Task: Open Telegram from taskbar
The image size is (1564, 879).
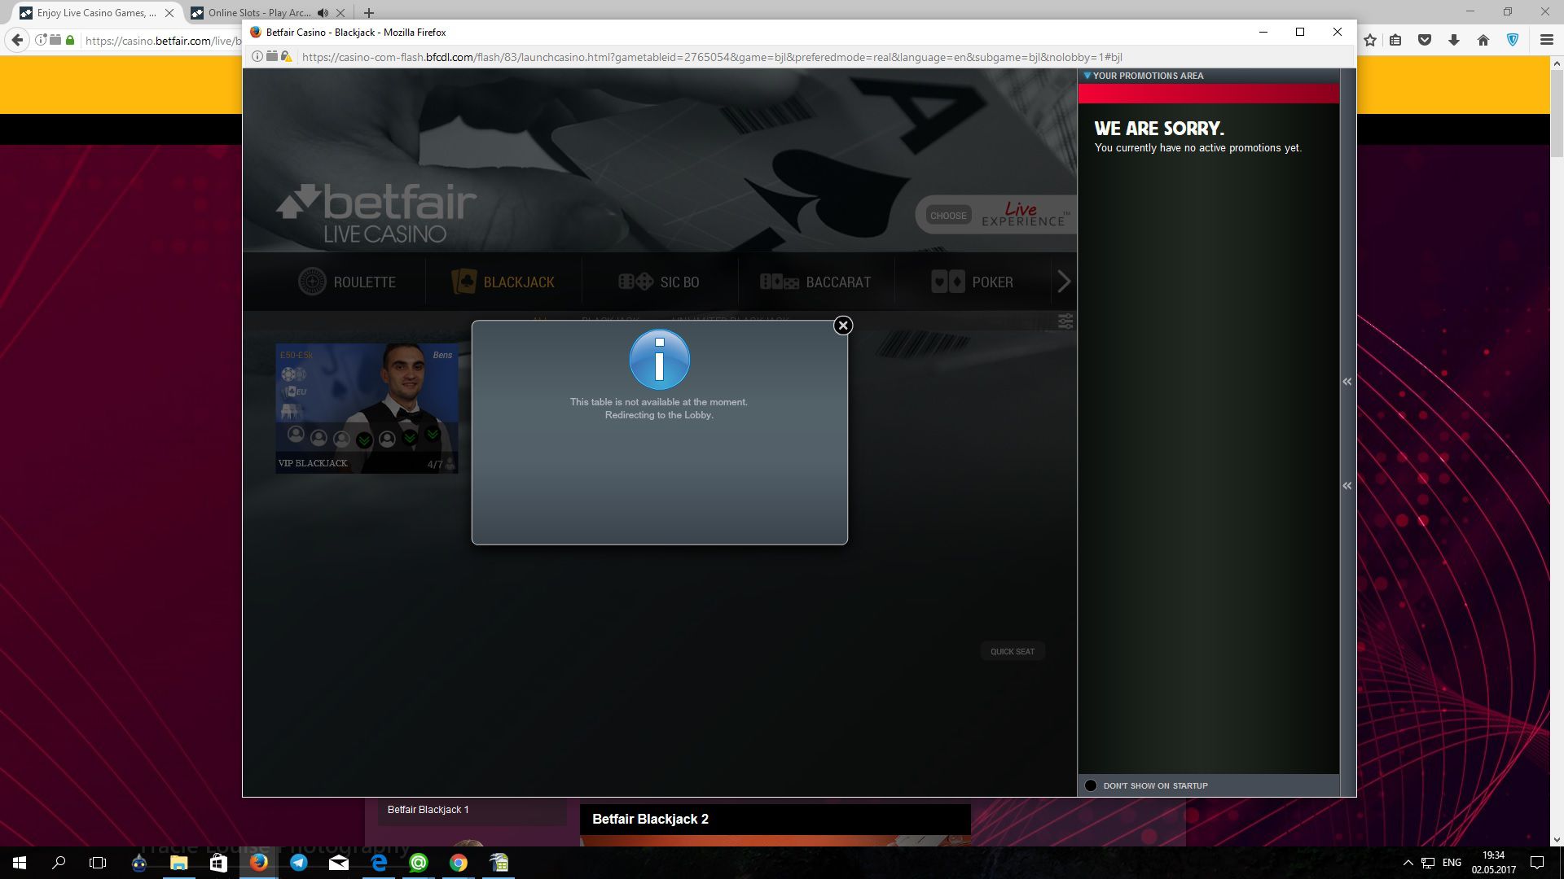Action: coord(298,863)
